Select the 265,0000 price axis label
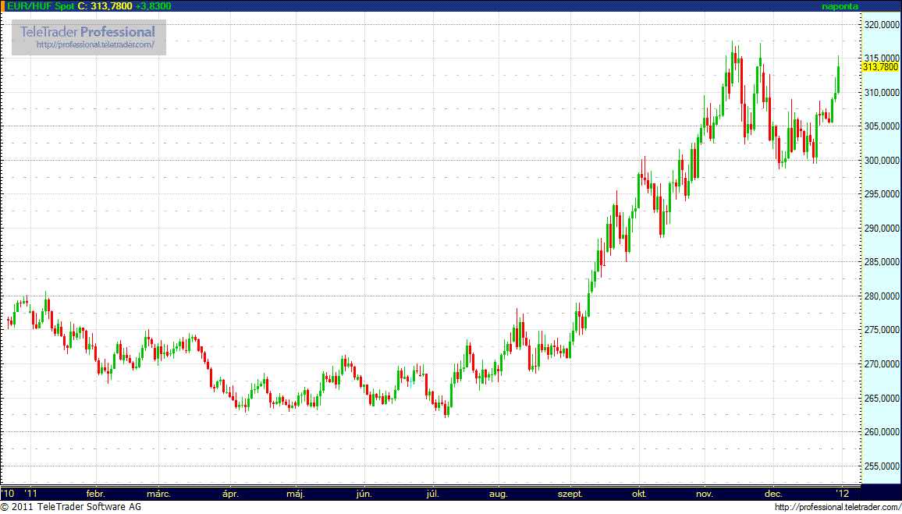Screen dimensions: 902x514 [x=881, y=398]
